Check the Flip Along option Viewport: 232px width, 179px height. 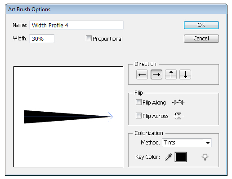(x=138, y=102)
